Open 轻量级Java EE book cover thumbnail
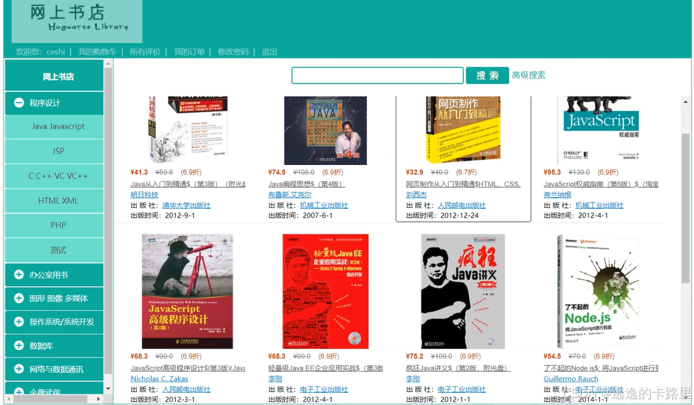The image size is (694, 405). click(325, 291)
